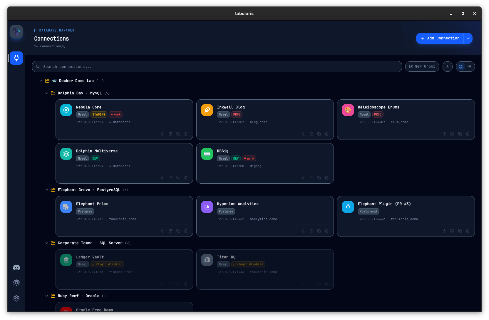Click the power icon on Kaleidoscope Enums
The image size is (489, 320).
click(445, 134)
